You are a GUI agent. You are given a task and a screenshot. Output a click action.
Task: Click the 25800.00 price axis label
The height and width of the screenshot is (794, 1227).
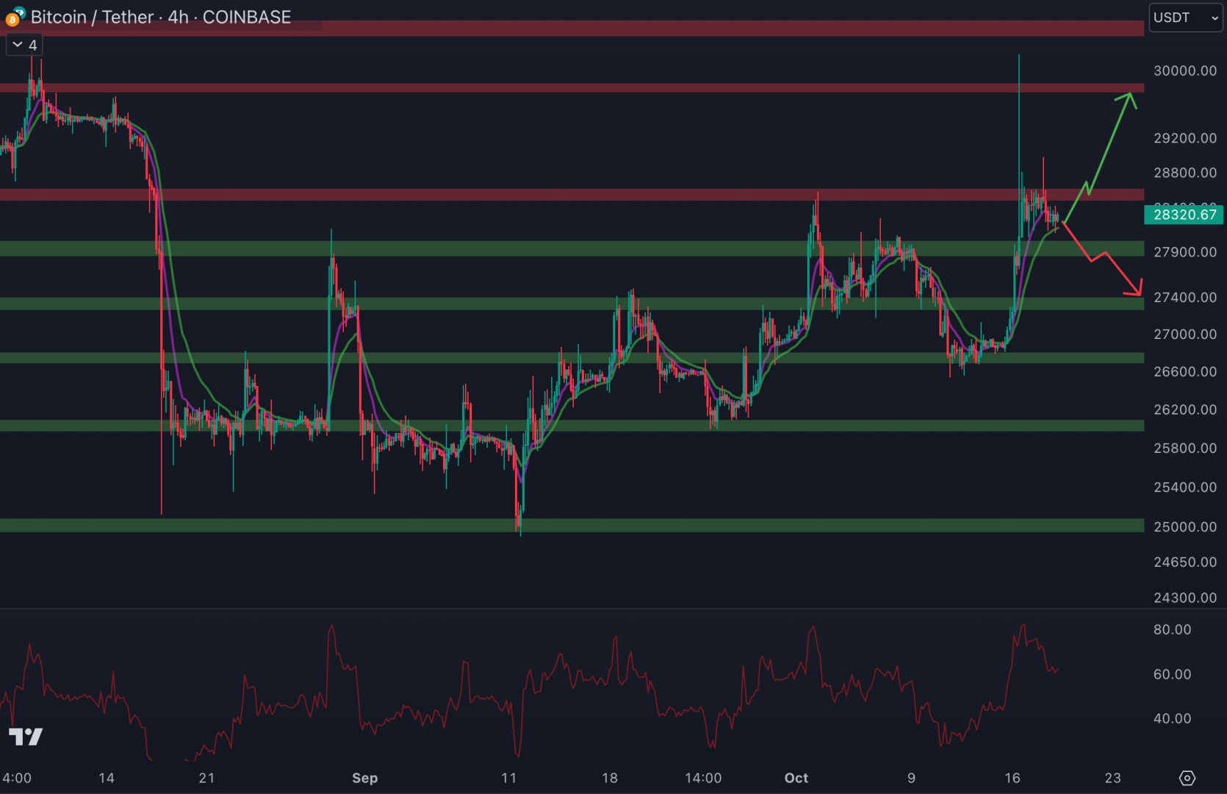pyautogui.click(x=1185, y=448)
